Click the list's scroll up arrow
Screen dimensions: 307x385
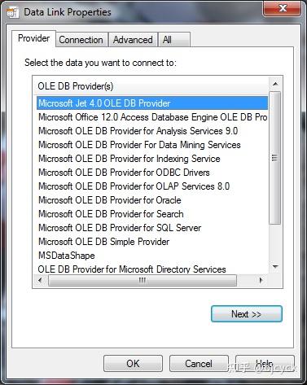pyautogui.click(x=275, y=84)
